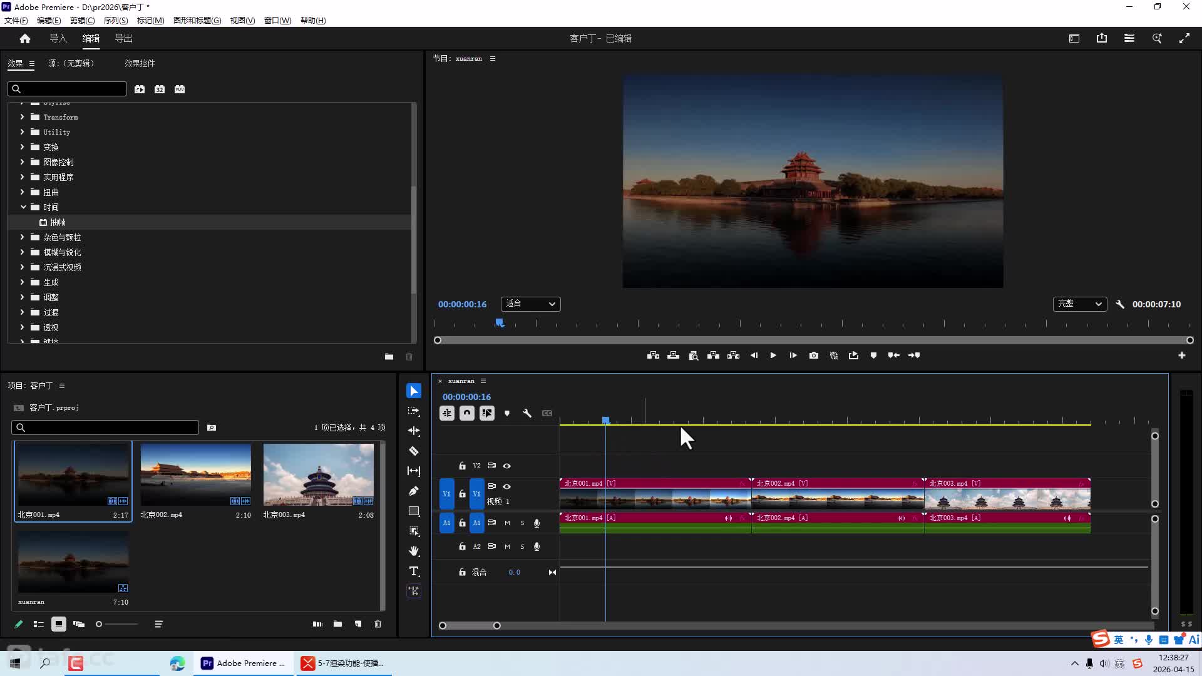Viewport: 1202px width, 676px height.
Task: Delete selected item in project panel
Action: tap(378, 624)
